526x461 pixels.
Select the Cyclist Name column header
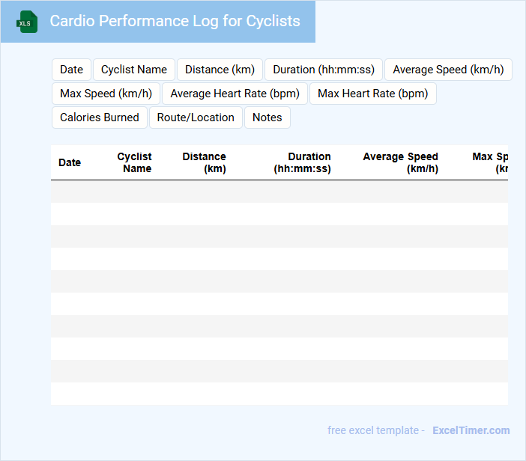point(135,162)
